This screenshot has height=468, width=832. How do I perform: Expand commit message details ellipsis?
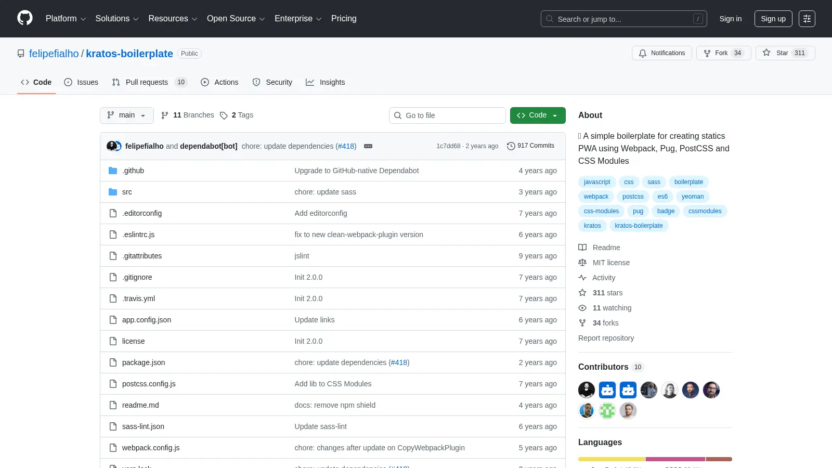[368, 146]
